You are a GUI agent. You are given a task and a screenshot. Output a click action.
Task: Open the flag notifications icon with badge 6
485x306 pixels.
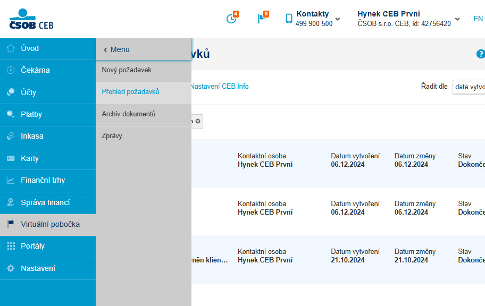pyautogui.click(x=263, y=18)
